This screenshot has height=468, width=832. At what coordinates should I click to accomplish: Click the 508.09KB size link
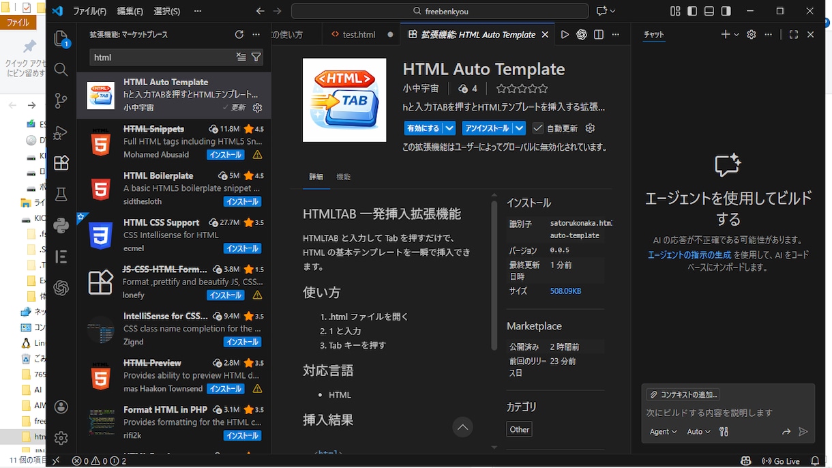coord(565,291)
